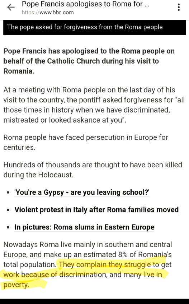Tap the highlighted word 'poverty.'
The width and height of the screenshot is (189, 304).
click(16, 285)
